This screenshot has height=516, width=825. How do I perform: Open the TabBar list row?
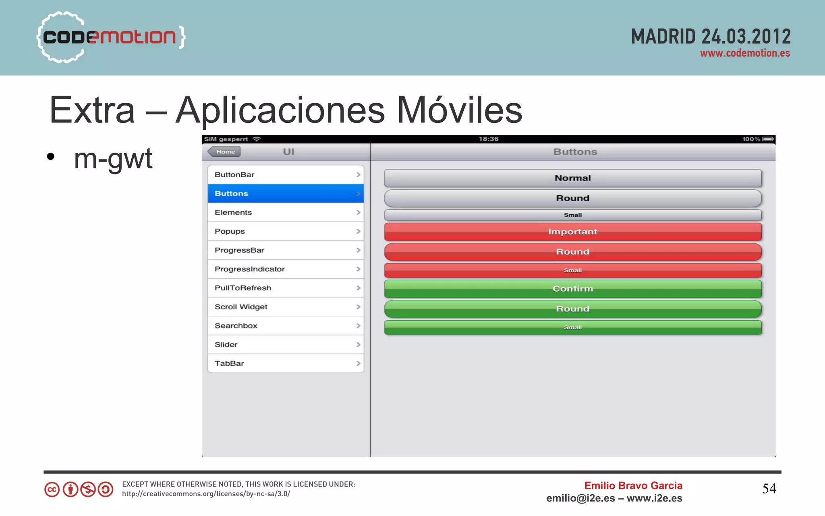[x=286, y=363]
